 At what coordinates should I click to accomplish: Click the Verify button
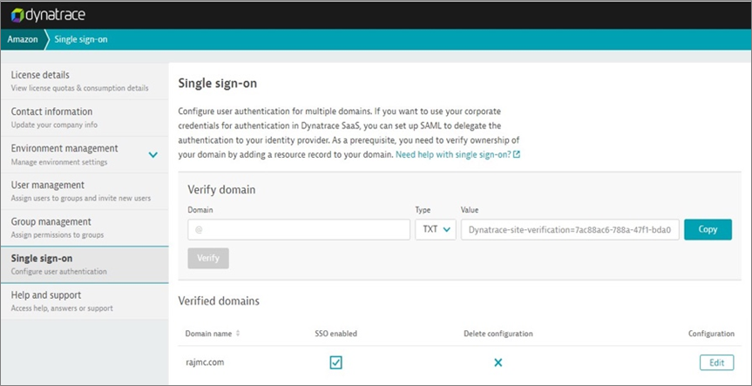pyautogui.click(x=208, y=258)
